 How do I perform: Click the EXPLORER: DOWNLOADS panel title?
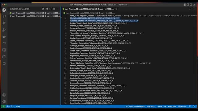(x=19, y=9)
